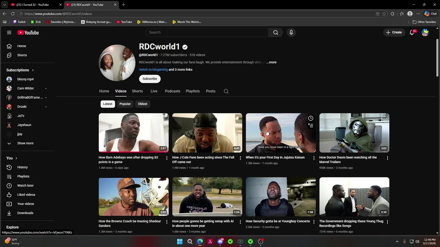Switch to channel Home tab

tap(104, 91)
